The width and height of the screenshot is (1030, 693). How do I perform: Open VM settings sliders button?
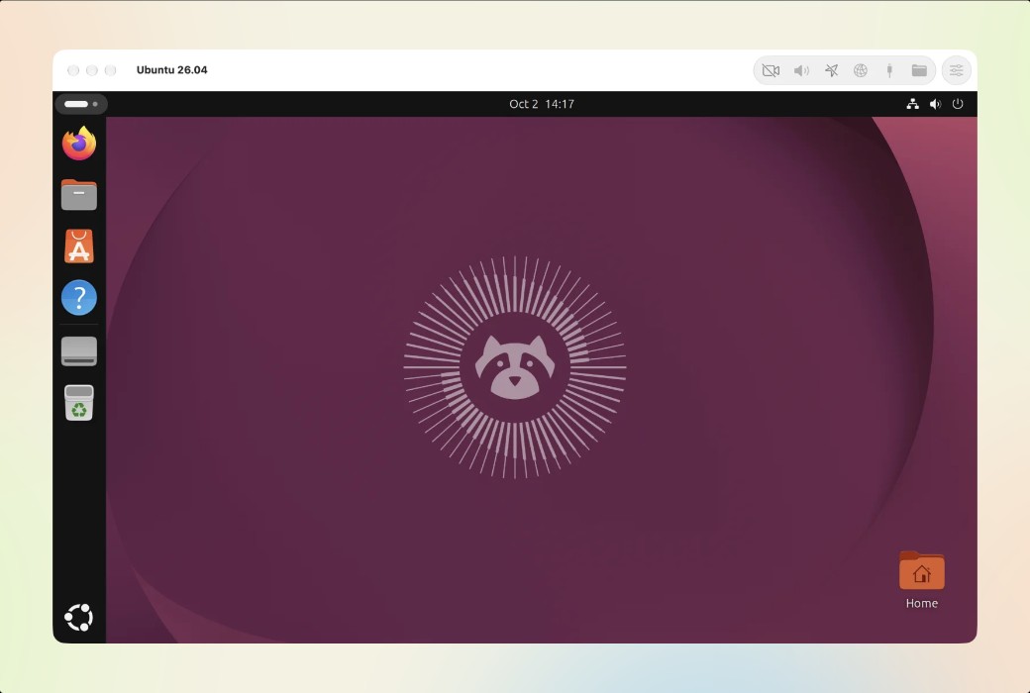(x=957, y=70)
